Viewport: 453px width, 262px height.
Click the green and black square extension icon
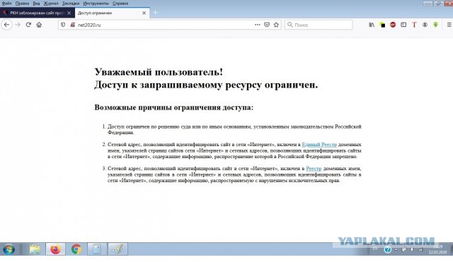382,25
